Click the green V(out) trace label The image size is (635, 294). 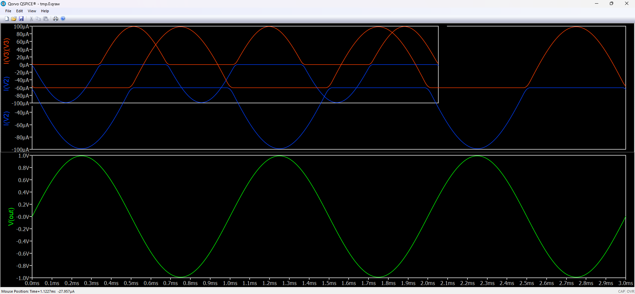tap(11, 217)
